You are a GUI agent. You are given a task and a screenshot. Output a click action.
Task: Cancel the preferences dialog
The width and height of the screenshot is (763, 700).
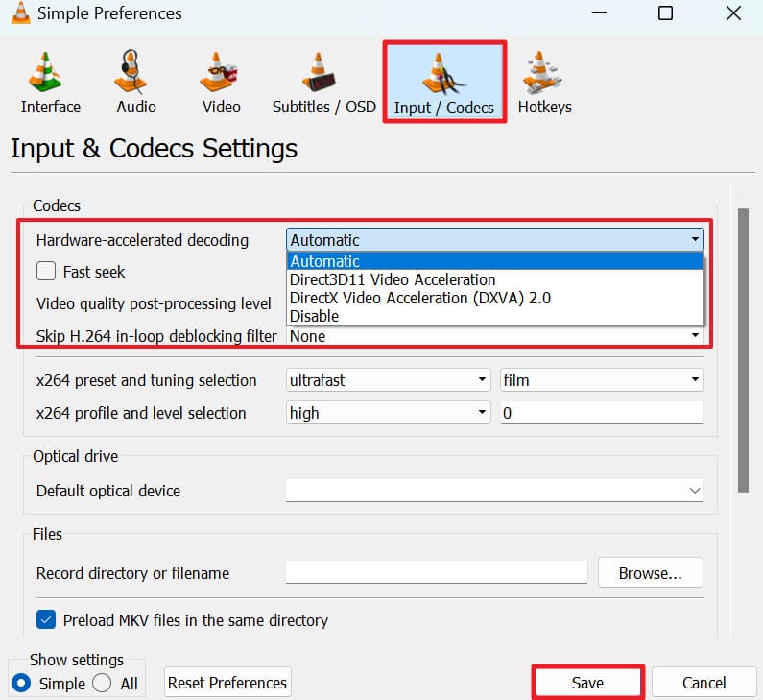click(x=703, y=683)
